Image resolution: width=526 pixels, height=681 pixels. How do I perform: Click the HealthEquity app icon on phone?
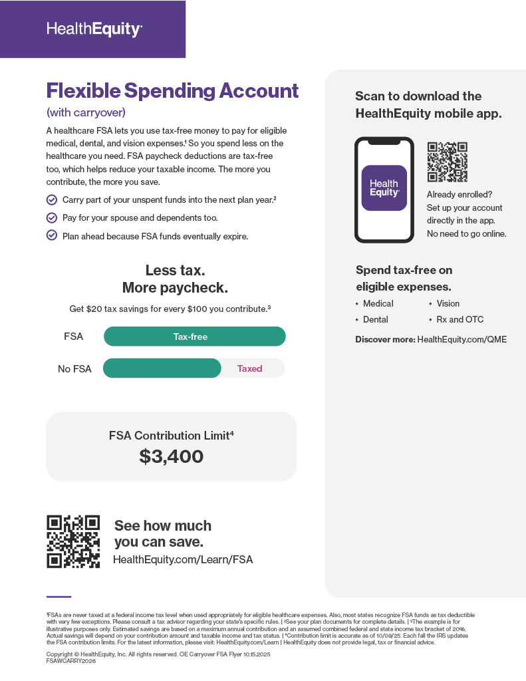pos(384,188)
